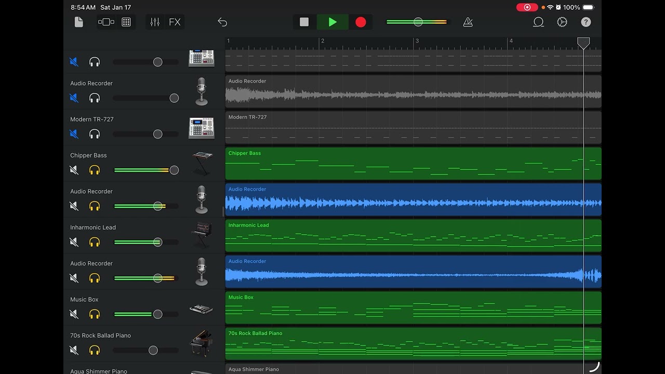Adjust the 70s Rock Ballad Piano volume

pyautogui.click(x=146, y=350)
